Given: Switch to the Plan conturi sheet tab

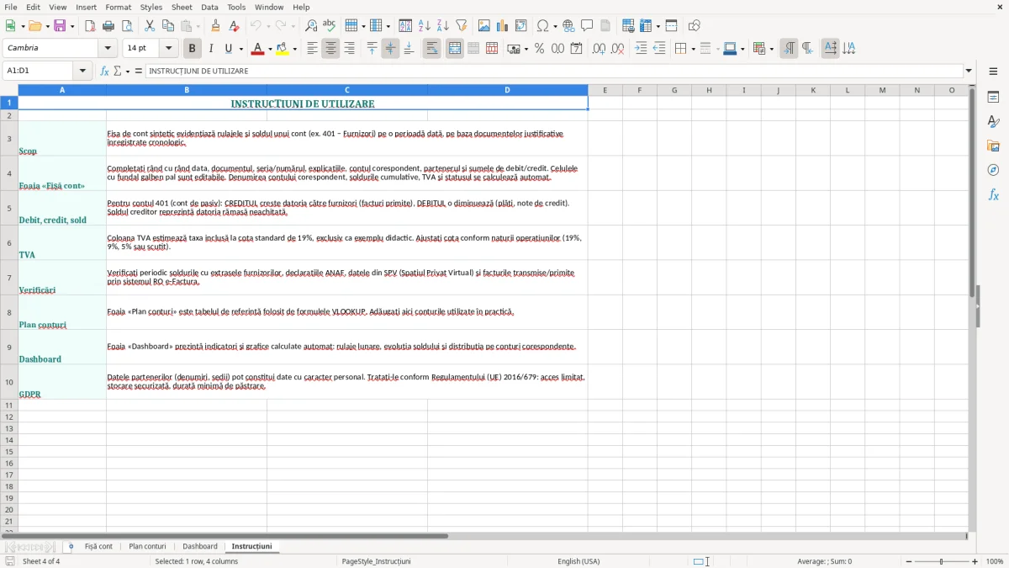Looking at the screenshot, I should pyautogui.click(x=147, y=546).
